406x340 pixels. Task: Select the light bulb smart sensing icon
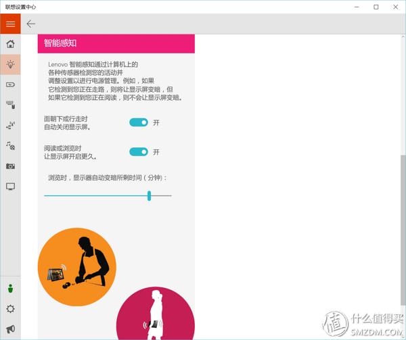[10, 64]
